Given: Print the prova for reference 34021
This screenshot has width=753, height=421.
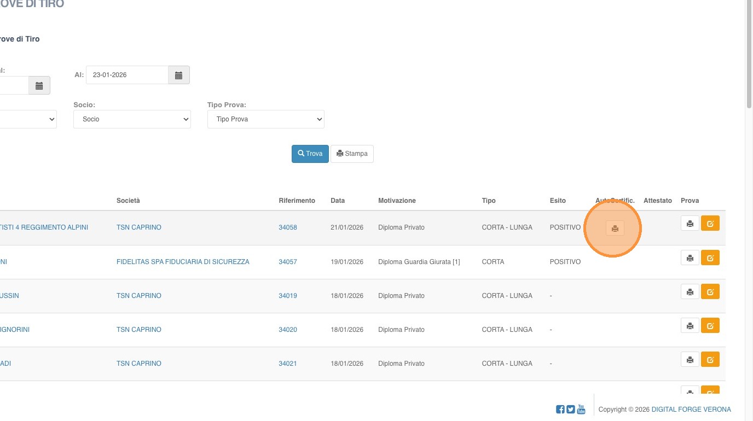Looking at the screenshot, I should click(690, 359).
